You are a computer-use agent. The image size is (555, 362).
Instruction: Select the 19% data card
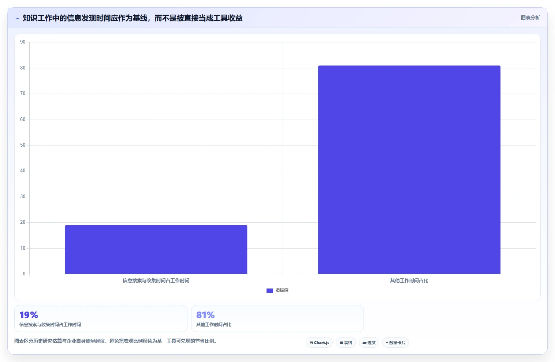[101, 318]
